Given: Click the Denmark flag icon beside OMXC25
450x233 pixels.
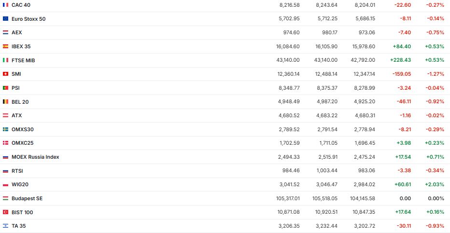Looking at the screenshot, I should pyautogui.click(x=5, y=143).
